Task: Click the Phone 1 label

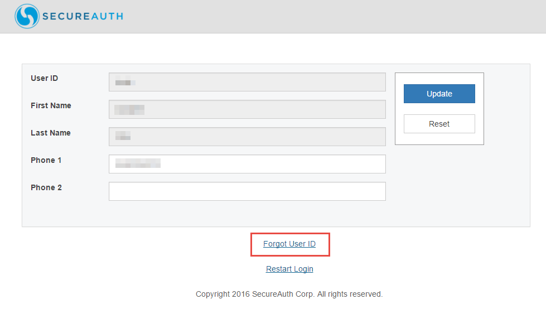Action: tap(46, 160)
